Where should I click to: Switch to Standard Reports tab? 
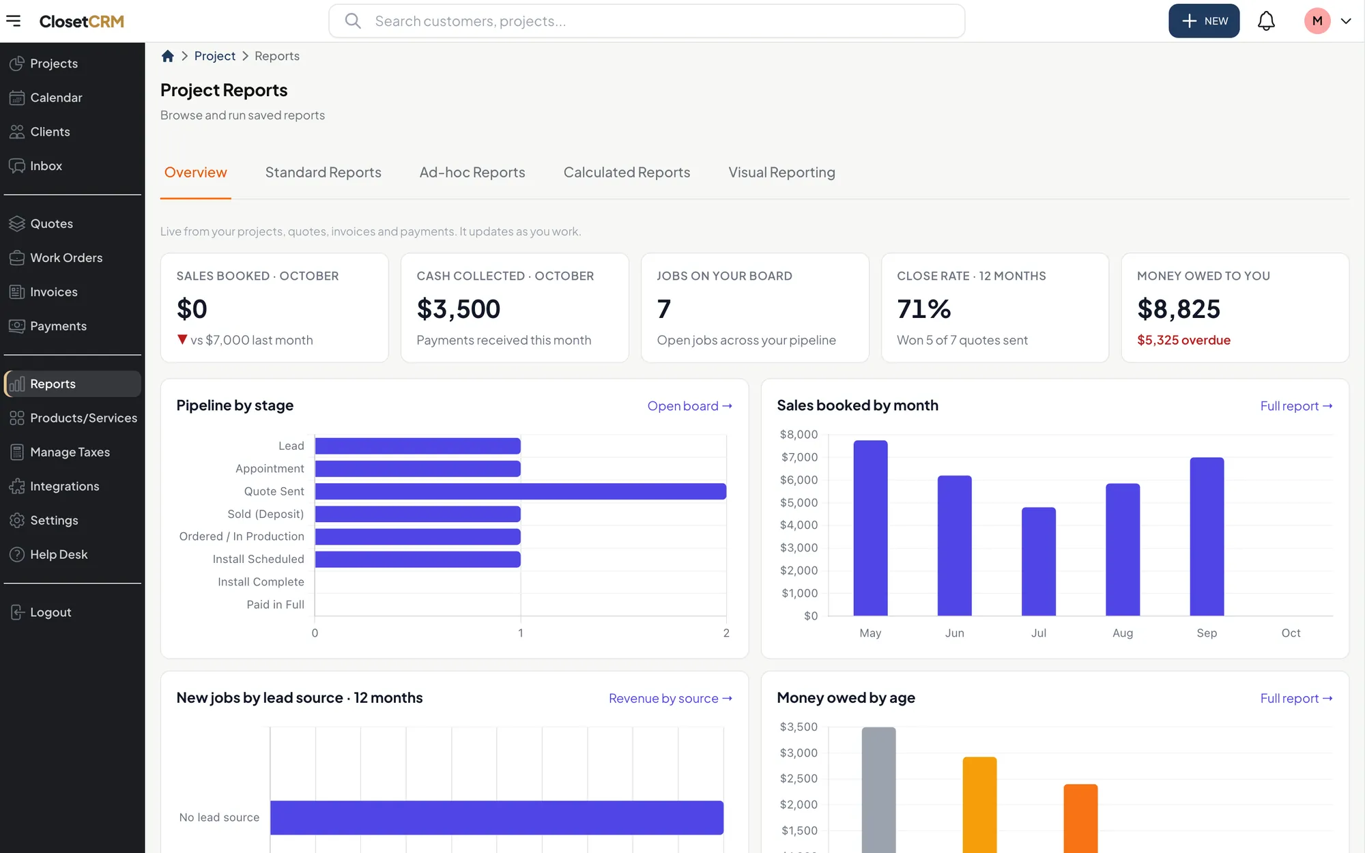(324, 173)
